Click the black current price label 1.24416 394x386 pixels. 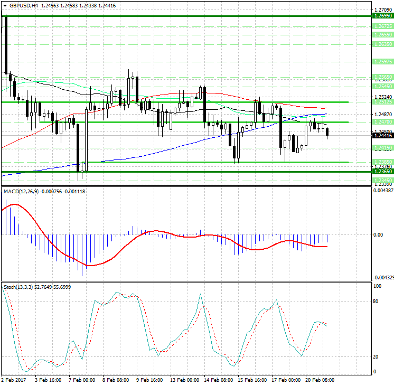click(382, 136)
